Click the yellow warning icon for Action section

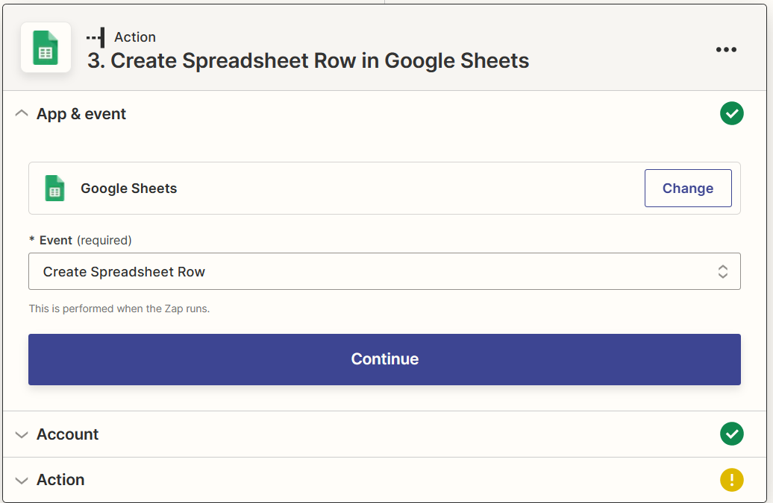[x=731, y=480]
